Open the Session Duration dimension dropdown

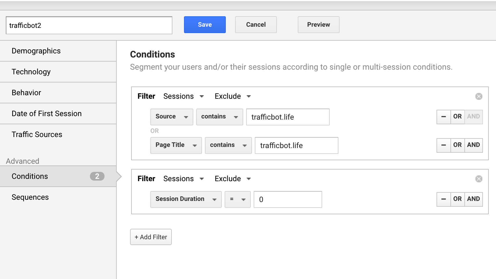click(186, 199)
